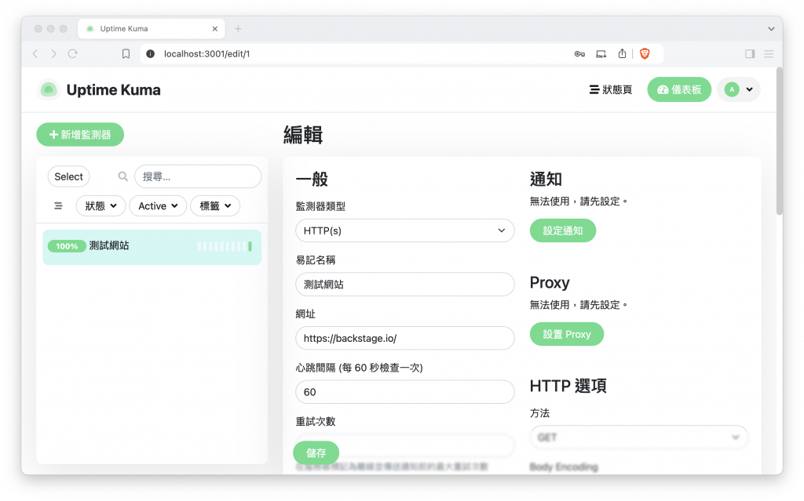
Task: Click the list filter lines icon
Action: pos(58,206)
